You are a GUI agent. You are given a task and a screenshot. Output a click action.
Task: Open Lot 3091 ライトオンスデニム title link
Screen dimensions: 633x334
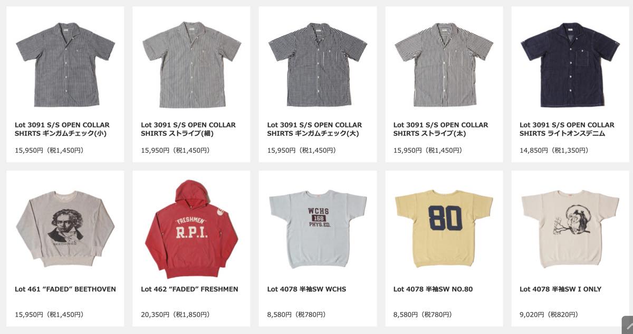(x=567, y=129)
